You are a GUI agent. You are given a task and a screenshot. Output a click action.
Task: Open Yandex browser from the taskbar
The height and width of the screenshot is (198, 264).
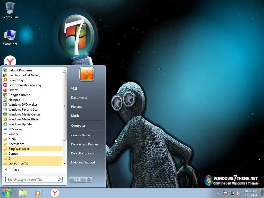pyautogui.click(x=55, y=193)
